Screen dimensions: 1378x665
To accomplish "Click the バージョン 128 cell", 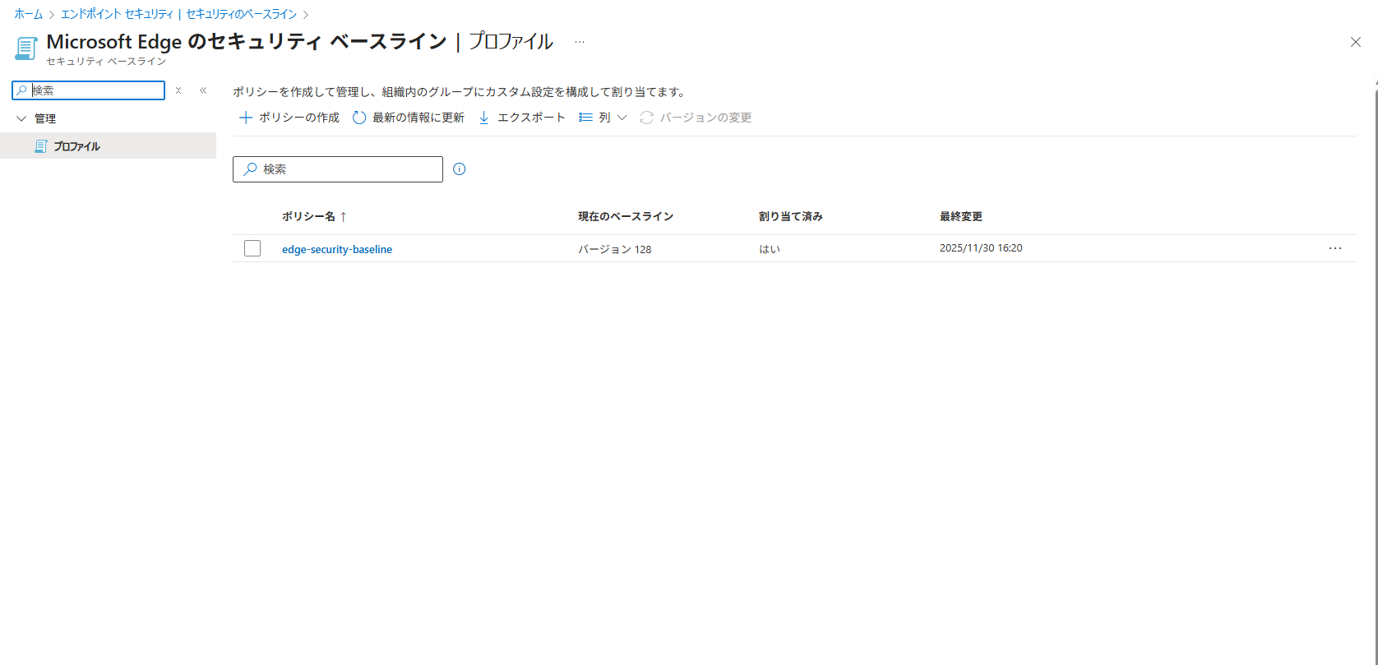I will [x=615, y=249].
